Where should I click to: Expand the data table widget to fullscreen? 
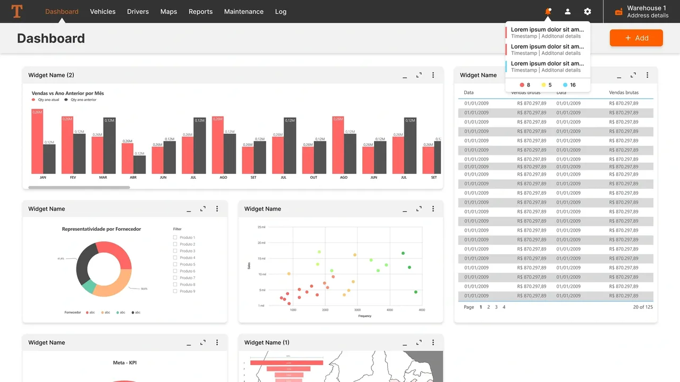633,75
